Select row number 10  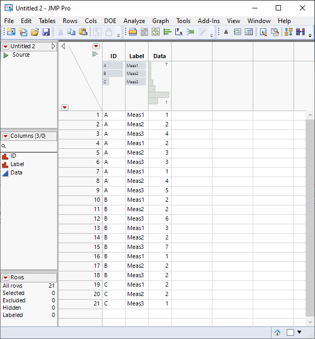[97, 200]
